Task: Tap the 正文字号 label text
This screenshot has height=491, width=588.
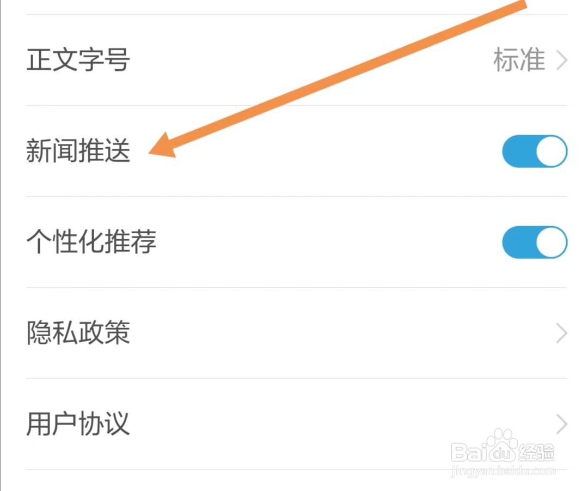Action: tap(78, 60)
